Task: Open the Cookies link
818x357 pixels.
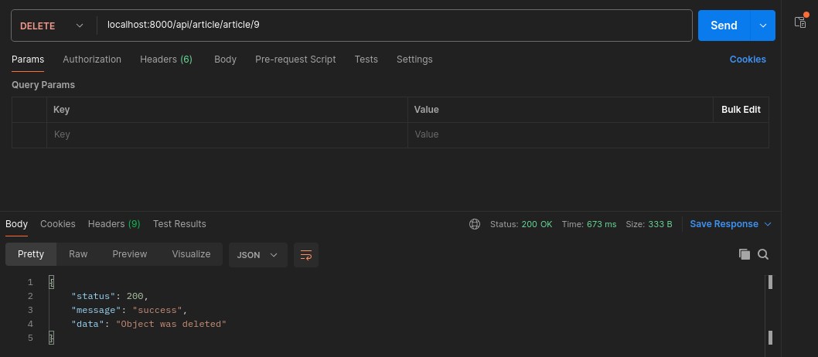Action: (x=748, y=59)
